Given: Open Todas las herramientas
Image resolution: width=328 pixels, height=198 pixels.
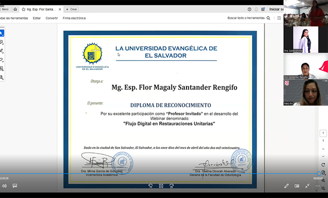Looking at the screenshot, I should (14, 18).
